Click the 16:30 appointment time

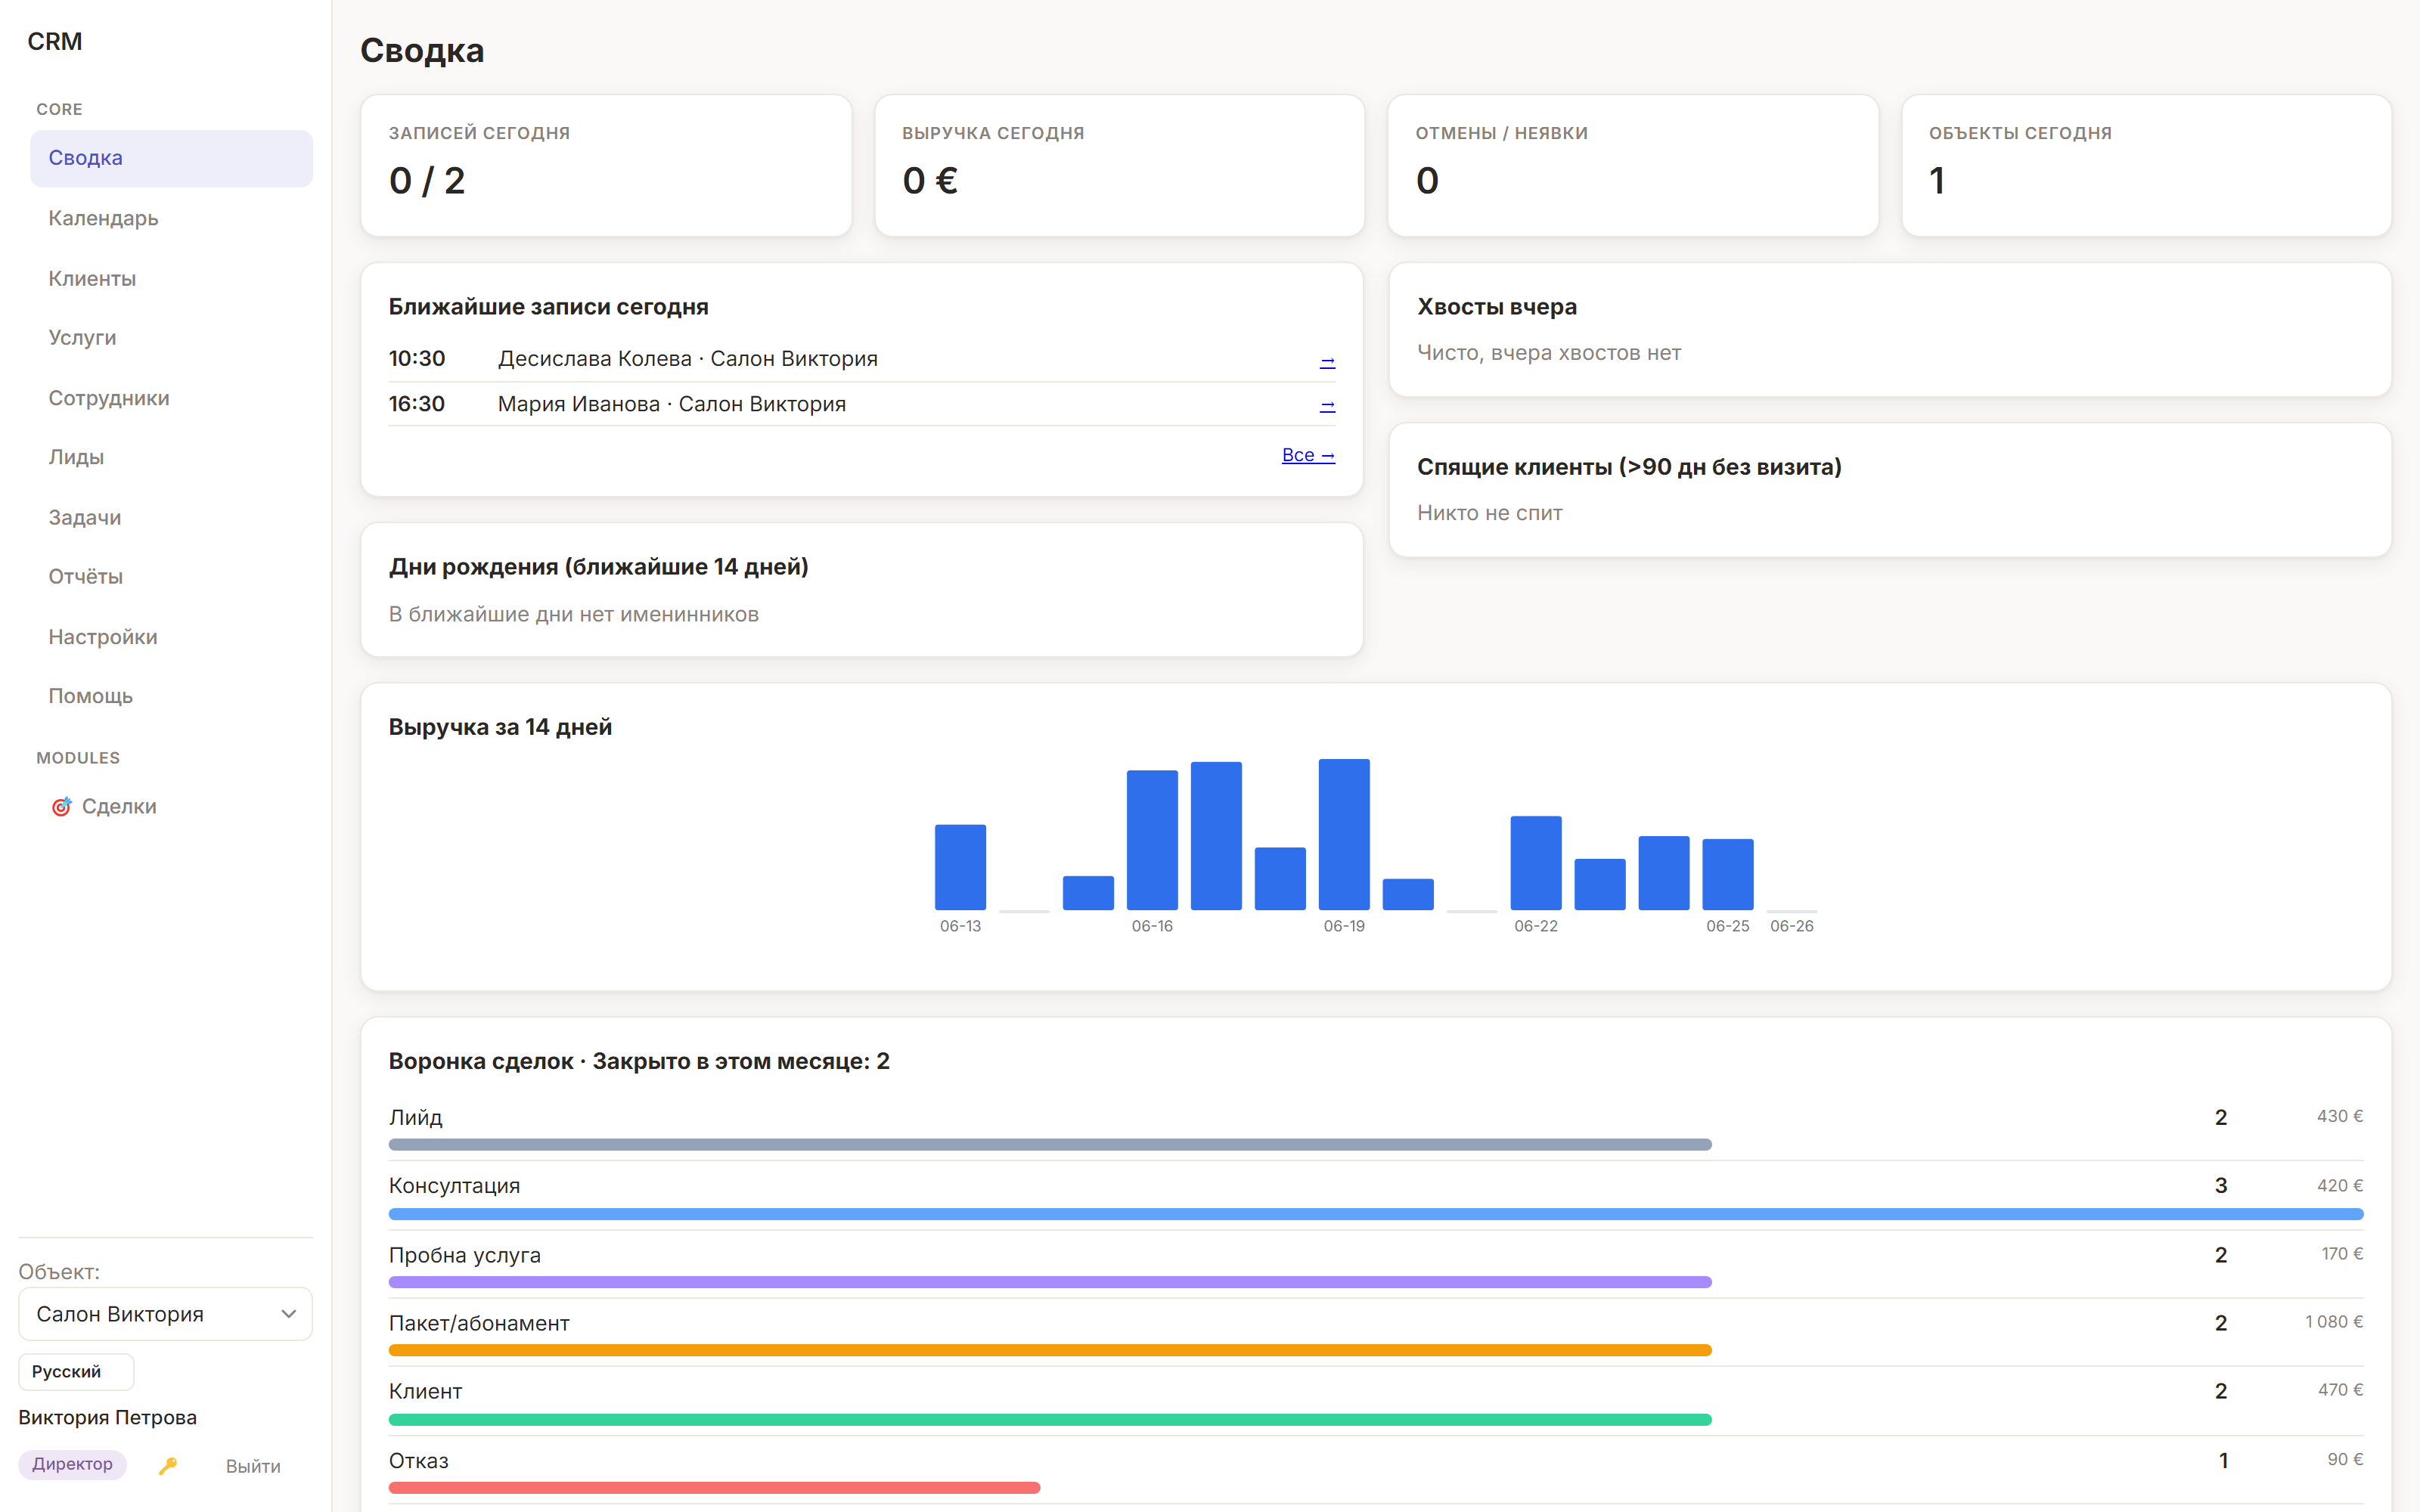[x=417, y=404]
